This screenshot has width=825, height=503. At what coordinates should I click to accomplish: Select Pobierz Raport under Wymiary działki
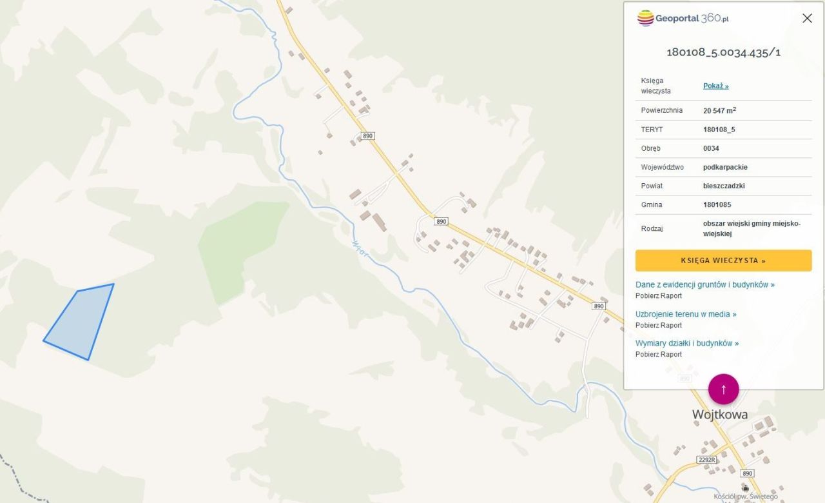pos(659,354)
